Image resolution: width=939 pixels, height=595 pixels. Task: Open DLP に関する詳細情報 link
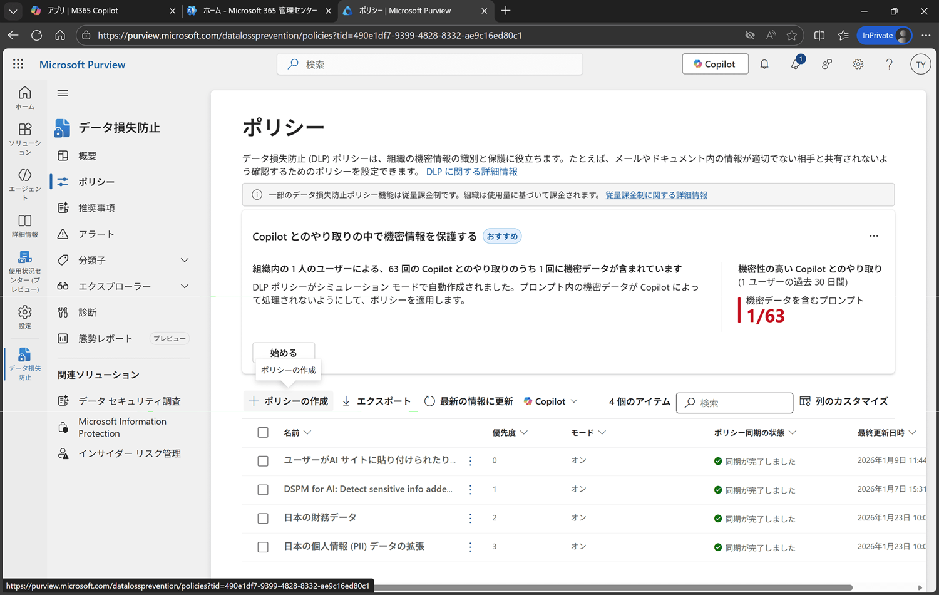[x=471, y=172]
